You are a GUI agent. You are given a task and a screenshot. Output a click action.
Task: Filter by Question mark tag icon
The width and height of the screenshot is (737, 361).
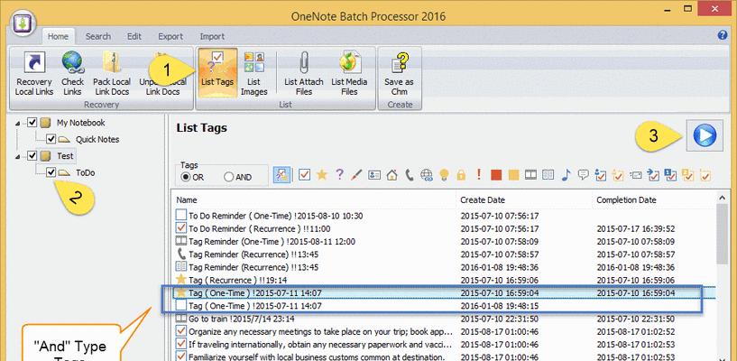(x=339, y=175)
